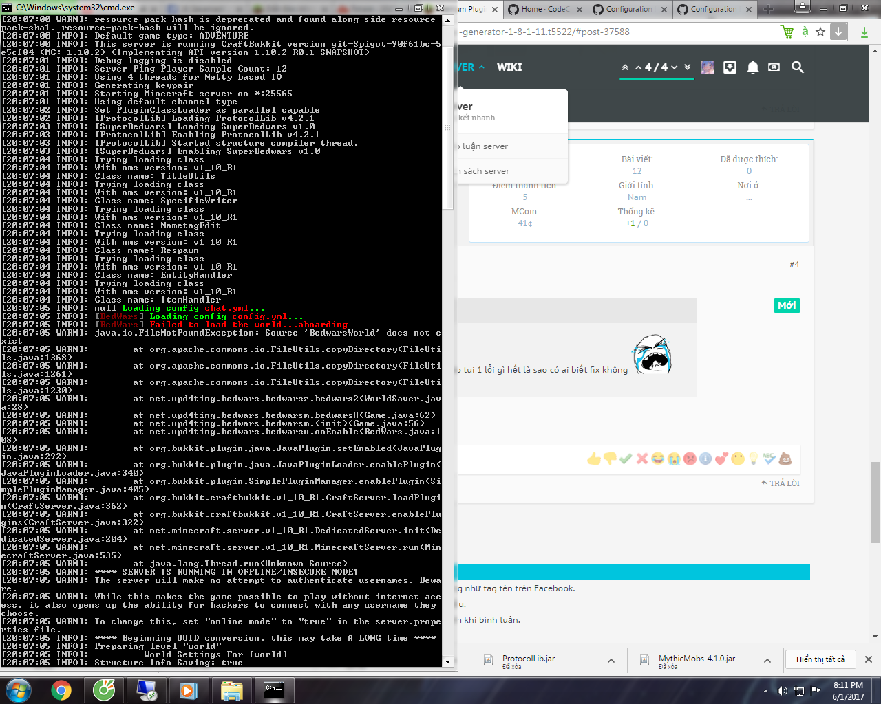Click the TRẢ LỜI reply link
The width and height of the screenshot is (881, 704).
(781, 483)
